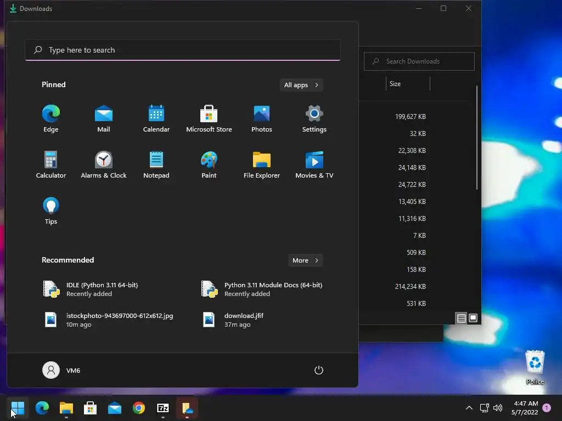Screen dimensions: 562x421
Task: Open Microsoft Store from pinned apps
Action: tap(209, 119)
